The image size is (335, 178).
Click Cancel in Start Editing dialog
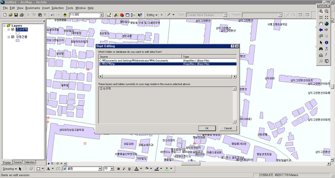tap(228, 128)
